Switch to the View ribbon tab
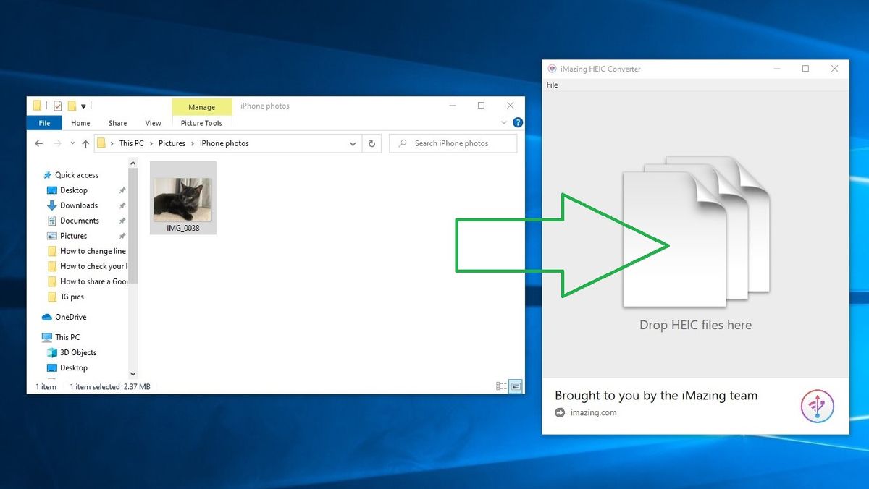Image resolution: width=869 pixels, height=489 pixels. (153, 123)
